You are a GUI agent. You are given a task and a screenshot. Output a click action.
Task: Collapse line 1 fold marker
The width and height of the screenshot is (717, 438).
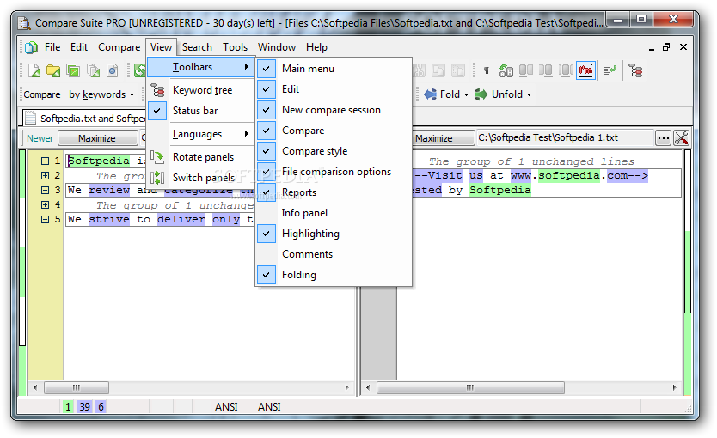click(x=45, y=161)
